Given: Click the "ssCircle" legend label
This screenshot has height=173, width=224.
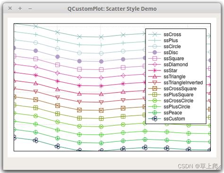Looking at the screenshot, I should point(172,46).
